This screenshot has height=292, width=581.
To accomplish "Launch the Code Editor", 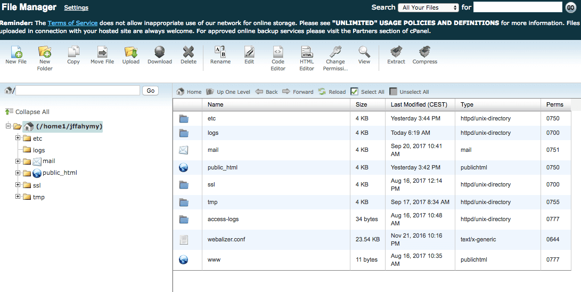I will click(278, 52).
